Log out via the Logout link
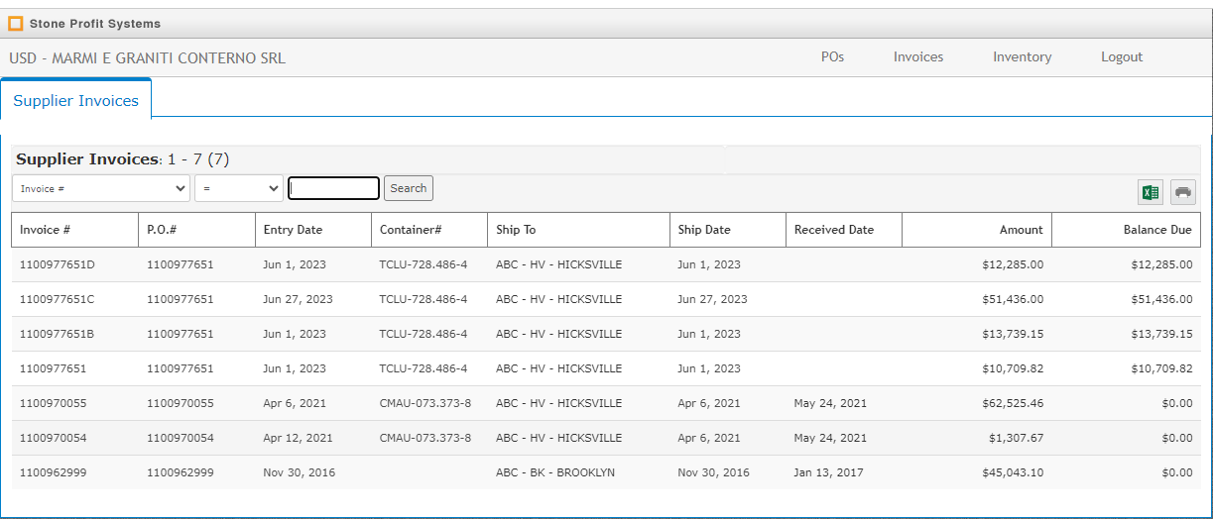Image resolution: width=1213 pixels, height=519 pixels. [1122, 57]
